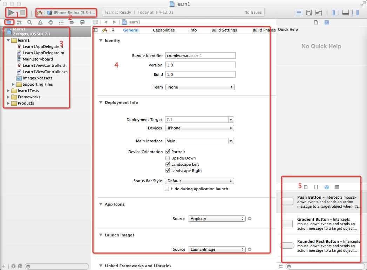Click the Build number field

(201, 74)
